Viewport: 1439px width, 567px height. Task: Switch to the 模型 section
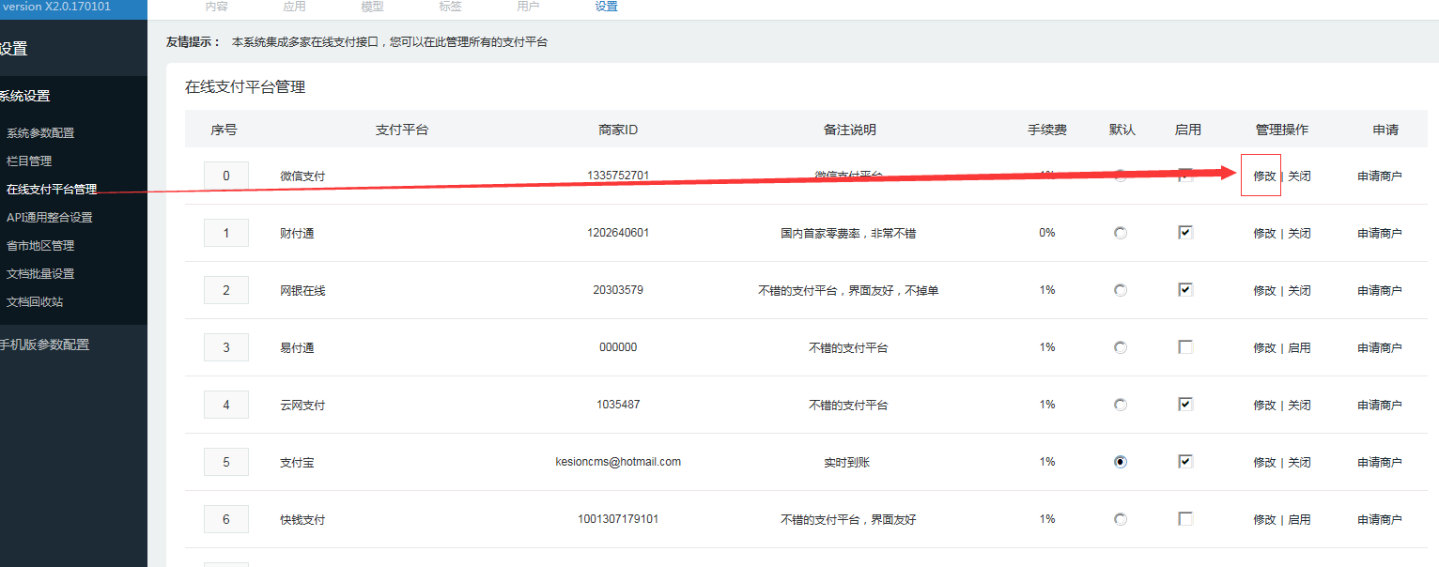point(372,7)
